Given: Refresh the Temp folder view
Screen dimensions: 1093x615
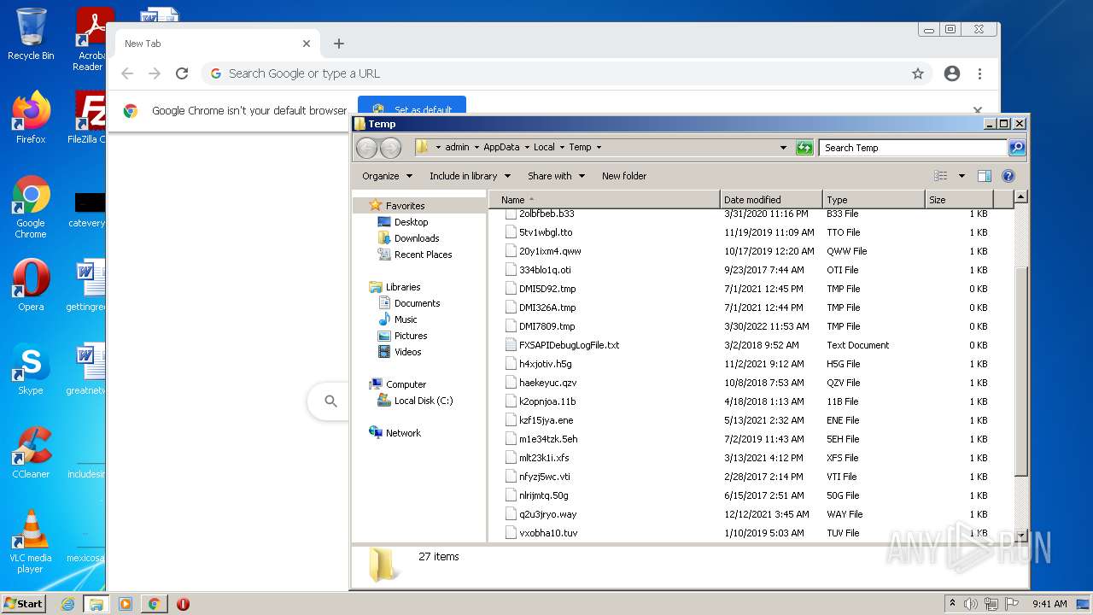Looking at the screenshot, I should [804, 148].
